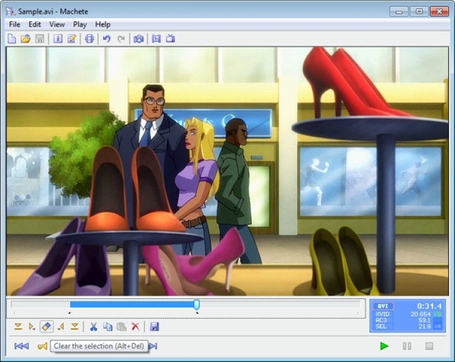Toggle the KB size unit indicator
Image resolution: width=455 pixels, height=362 pixels.
pos(437,313)
